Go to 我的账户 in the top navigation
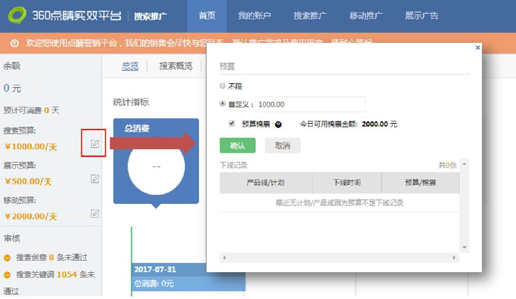The image size is (516, 299). click(x=255, y=15)
